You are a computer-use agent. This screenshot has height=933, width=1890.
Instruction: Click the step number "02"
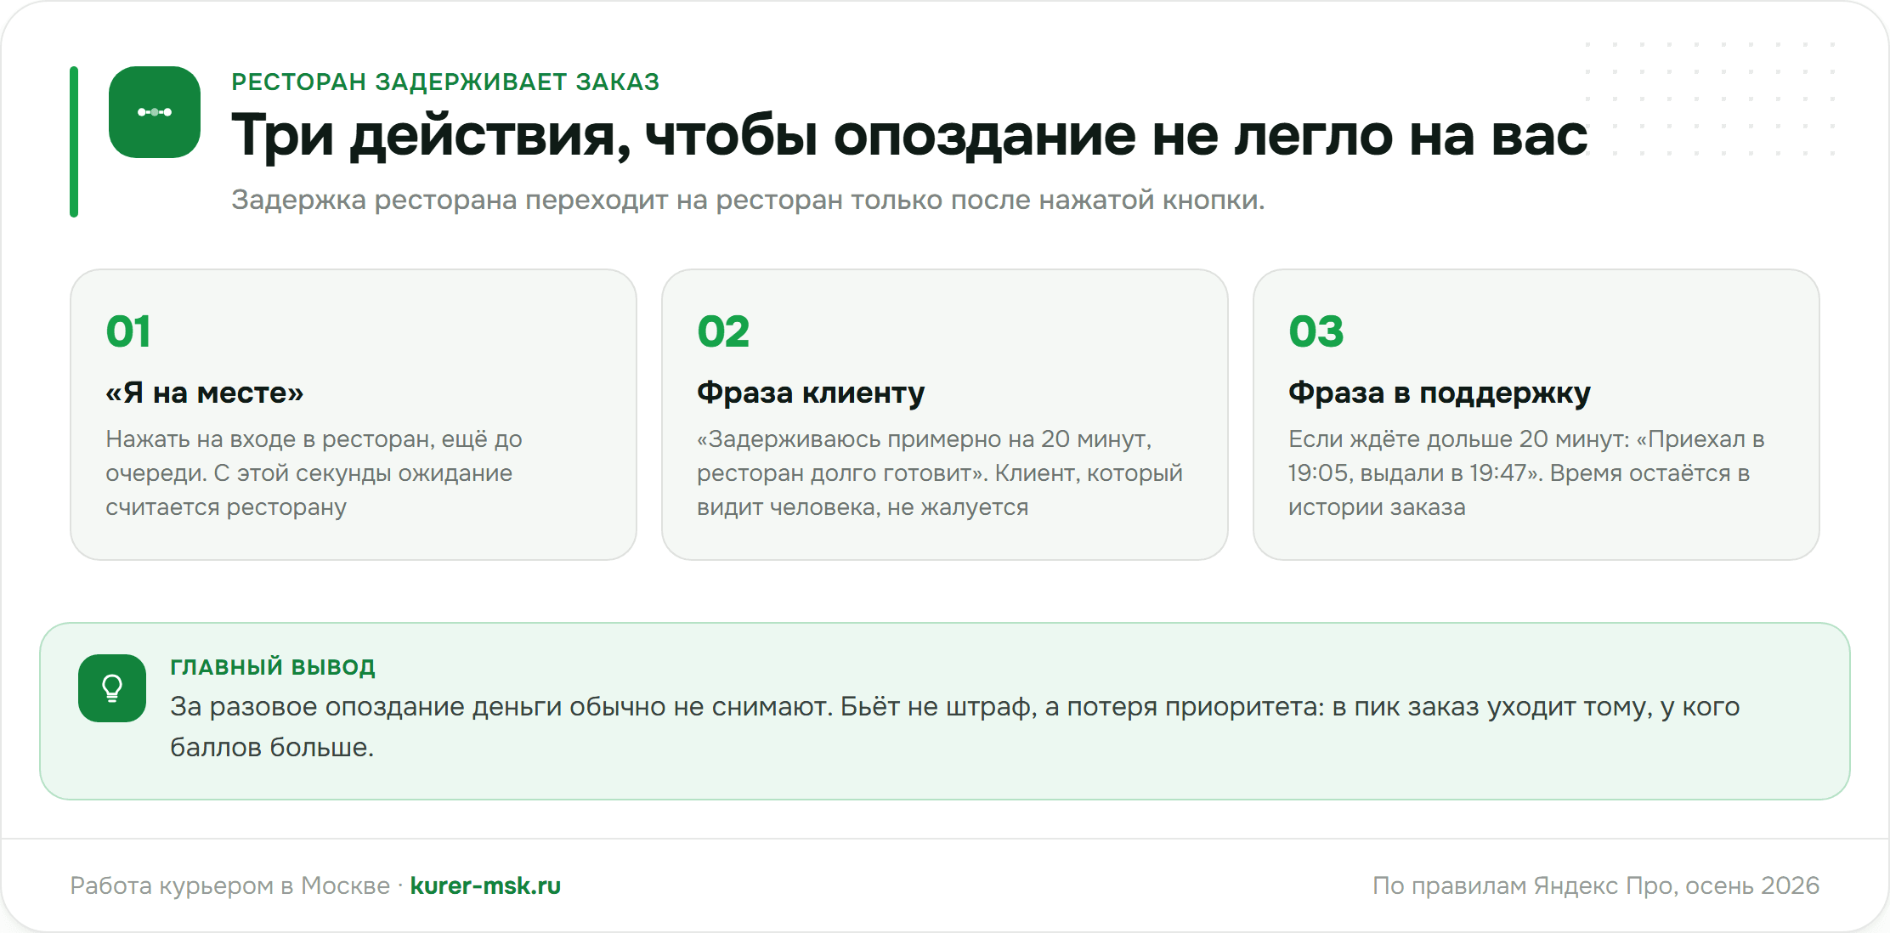point(723,331)
